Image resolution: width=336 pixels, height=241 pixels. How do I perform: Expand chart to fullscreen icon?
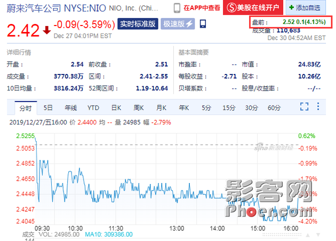[x=305, y=106]
